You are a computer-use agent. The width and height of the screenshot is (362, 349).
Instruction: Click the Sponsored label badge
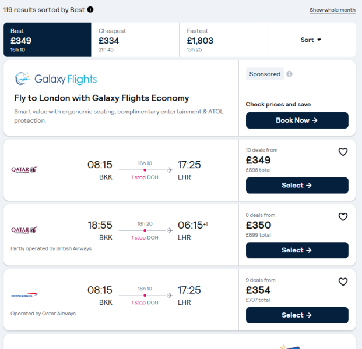[265, 74]
